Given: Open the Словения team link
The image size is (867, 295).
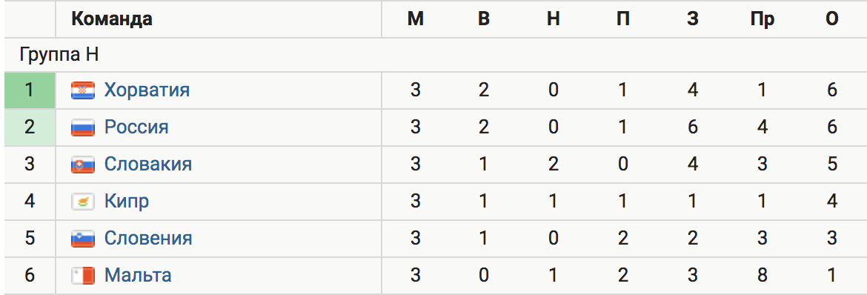Looking at the screenshot, I should click(x=148, y=239).
